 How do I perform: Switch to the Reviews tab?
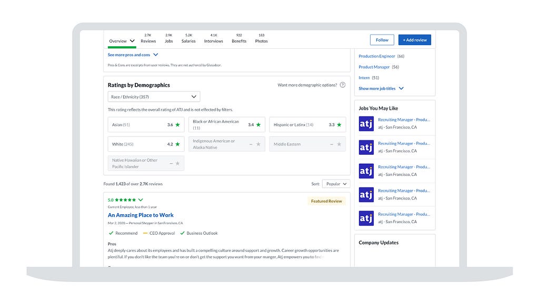coord(148,38)
